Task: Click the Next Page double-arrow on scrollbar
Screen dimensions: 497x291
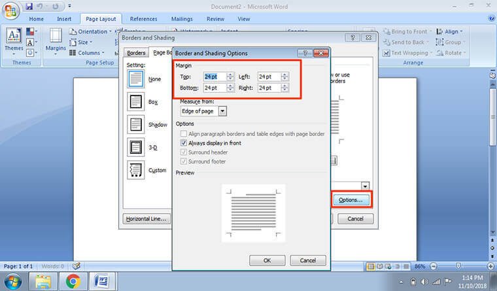Action: (x=492, y=256)
